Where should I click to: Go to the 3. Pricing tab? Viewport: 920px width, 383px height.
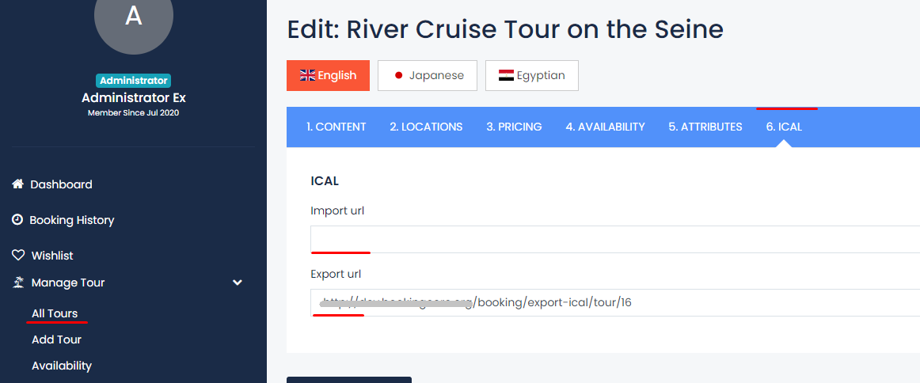514,127
